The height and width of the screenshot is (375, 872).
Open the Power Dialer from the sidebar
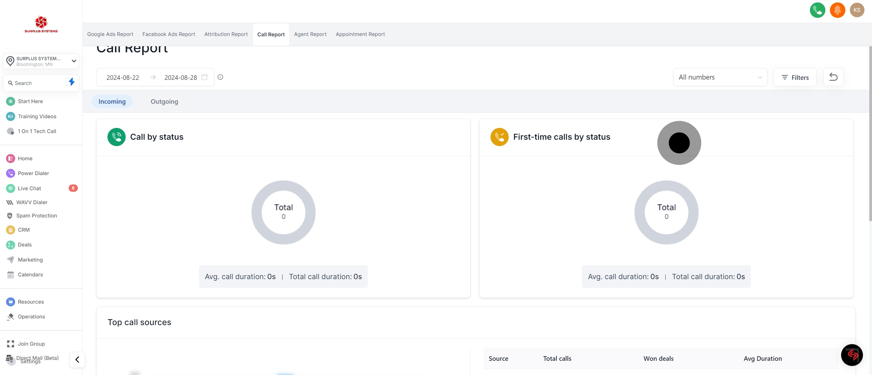[x=33, y=173]
